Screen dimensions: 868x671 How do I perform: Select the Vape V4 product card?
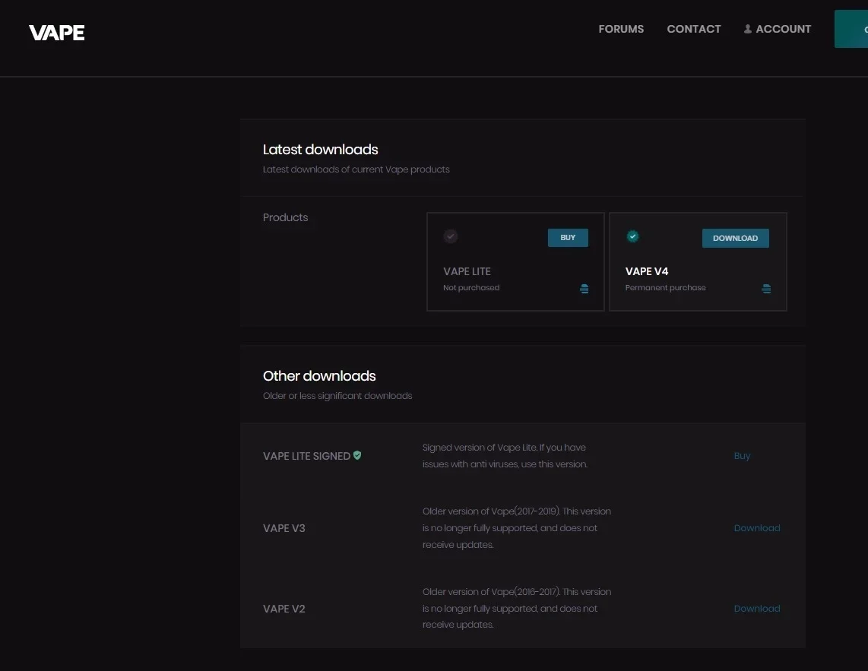click(x=698, y=262)
